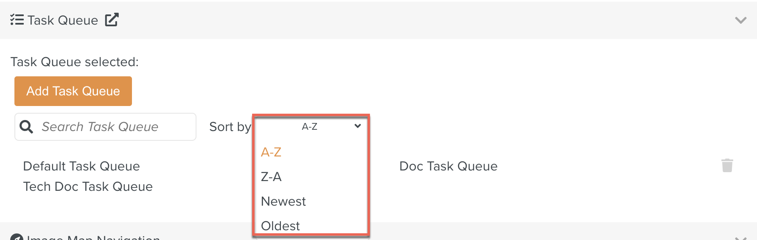Image resolution: width=757 pixels, height=240 pixels.
Task: Click the selected Doc Task Queue item
Action: click(448, 166)
